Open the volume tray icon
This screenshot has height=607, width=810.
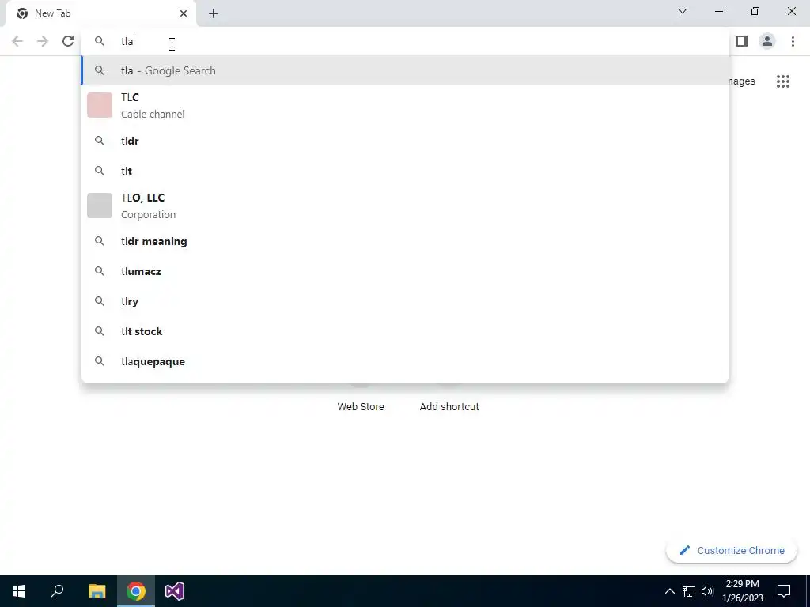coord(707,591)
